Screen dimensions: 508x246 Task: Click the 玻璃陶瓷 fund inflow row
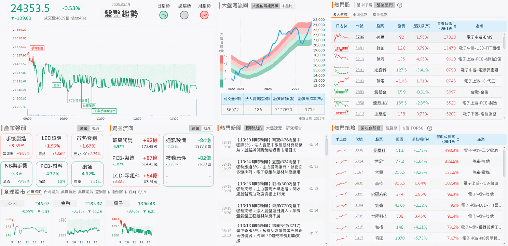pos(135,143)
